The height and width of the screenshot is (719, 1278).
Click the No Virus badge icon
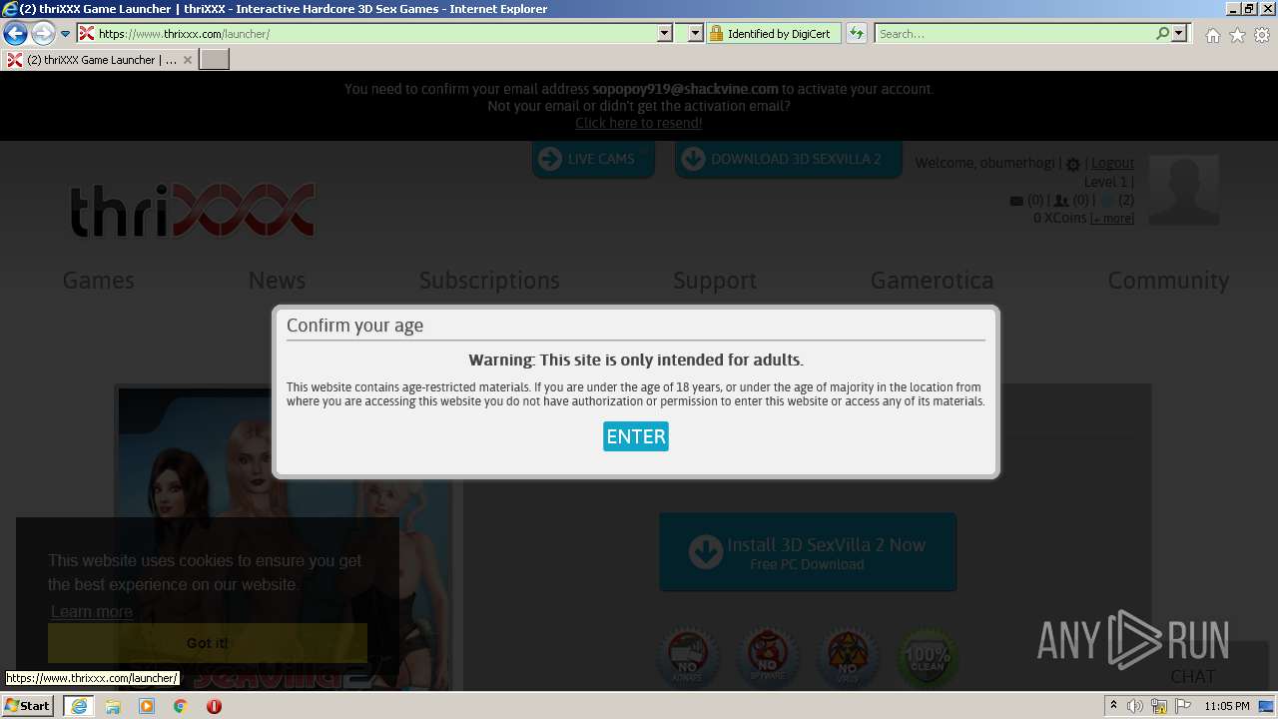847,657
